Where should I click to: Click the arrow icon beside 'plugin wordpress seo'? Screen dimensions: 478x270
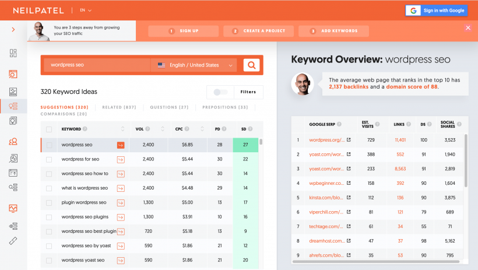pos(121,202)
